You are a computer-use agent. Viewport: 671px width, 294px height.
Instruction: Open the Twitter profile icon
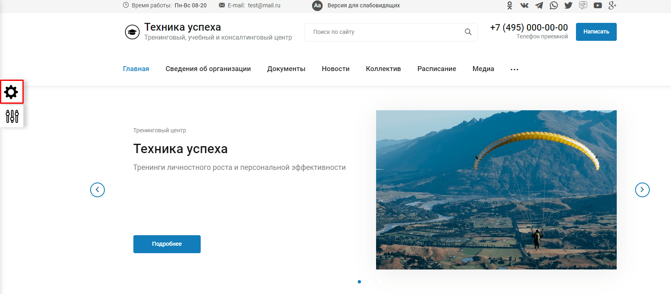[x=568, y=5]
